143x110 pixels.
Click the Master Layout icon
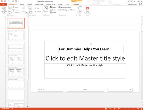point(24,10)
